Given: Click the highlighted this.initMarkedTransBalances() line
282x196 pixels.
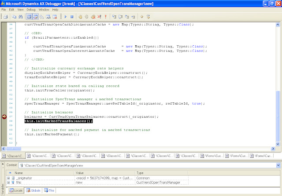Looking at the screenshot, I should pos(59,121).
